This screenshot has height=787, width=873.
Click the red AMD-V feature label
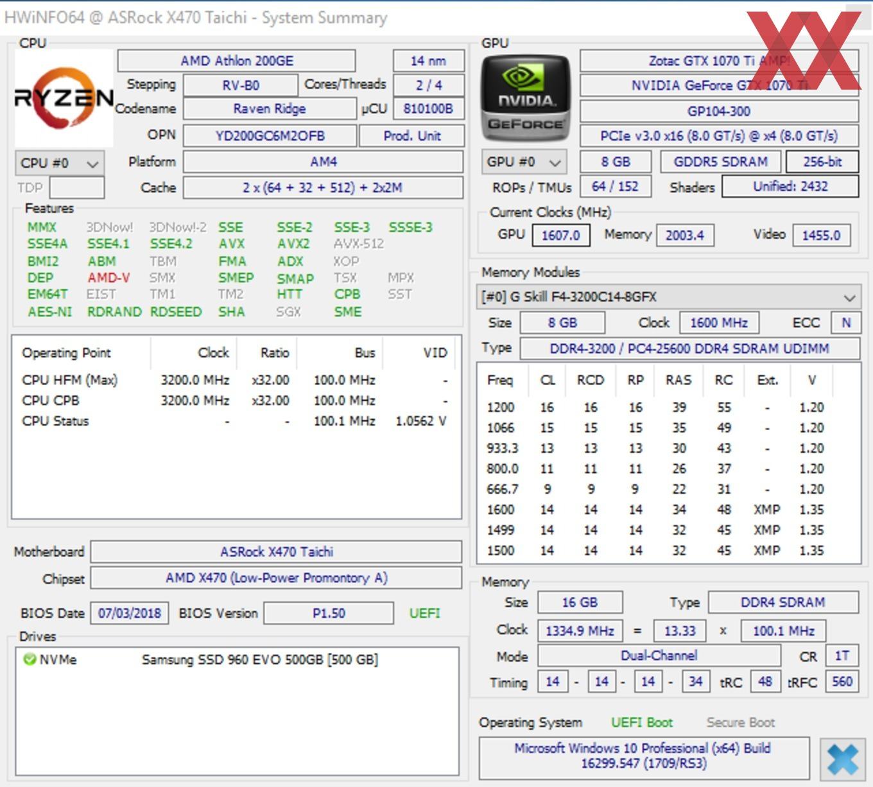pyautogui.click(x=108, y=278)
